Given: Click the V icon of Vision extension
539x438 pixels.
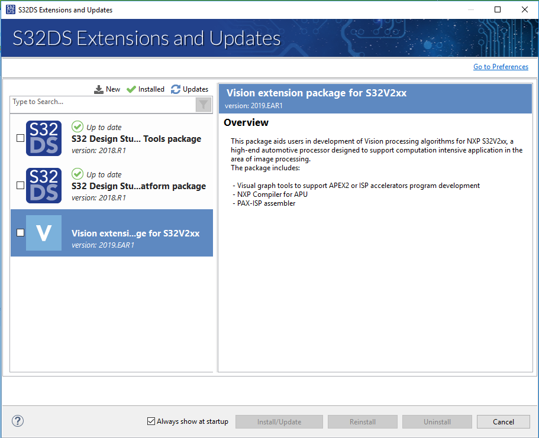Looking at the screenshot, I should (x=44, y=233).
